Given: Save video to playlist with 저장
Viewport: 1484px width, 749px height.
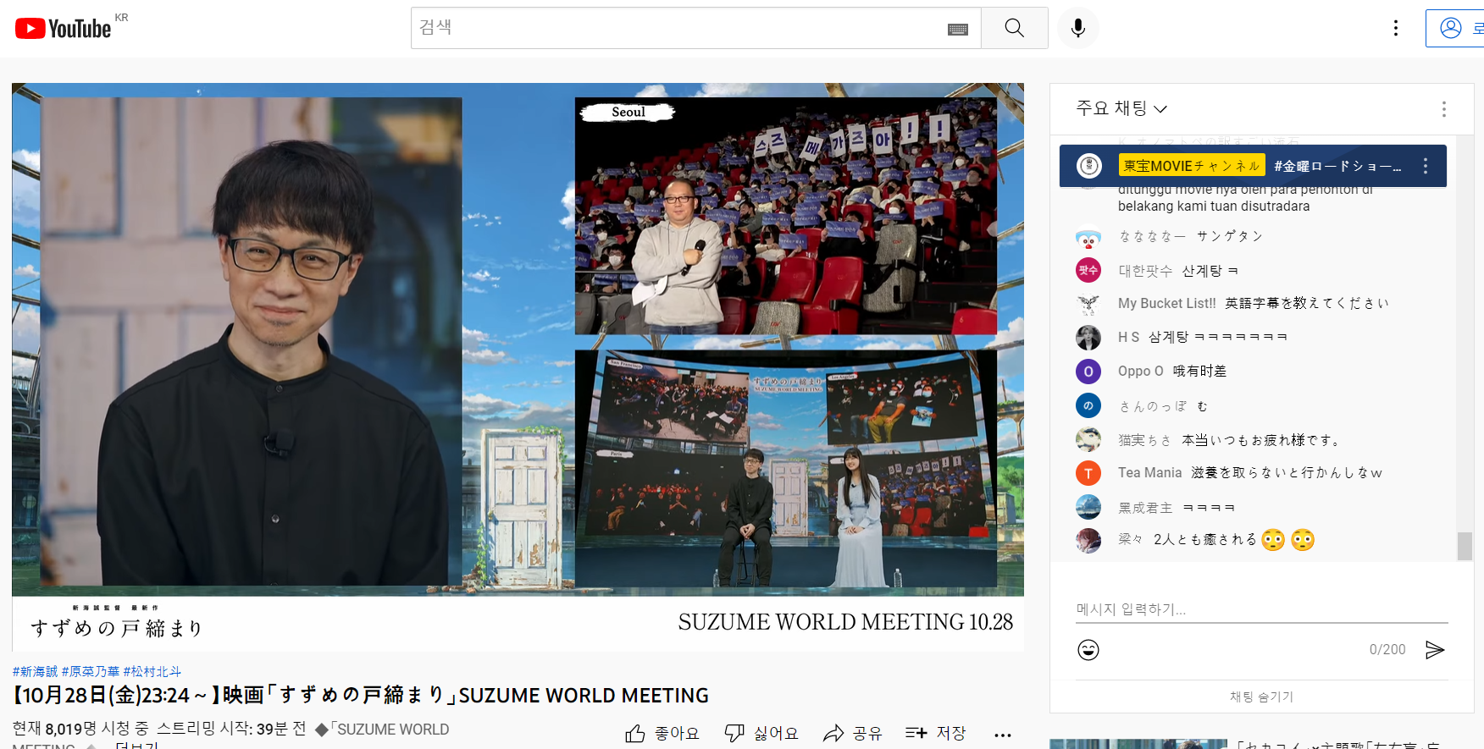Looking at the screenshot, I should tap(935, 733).
